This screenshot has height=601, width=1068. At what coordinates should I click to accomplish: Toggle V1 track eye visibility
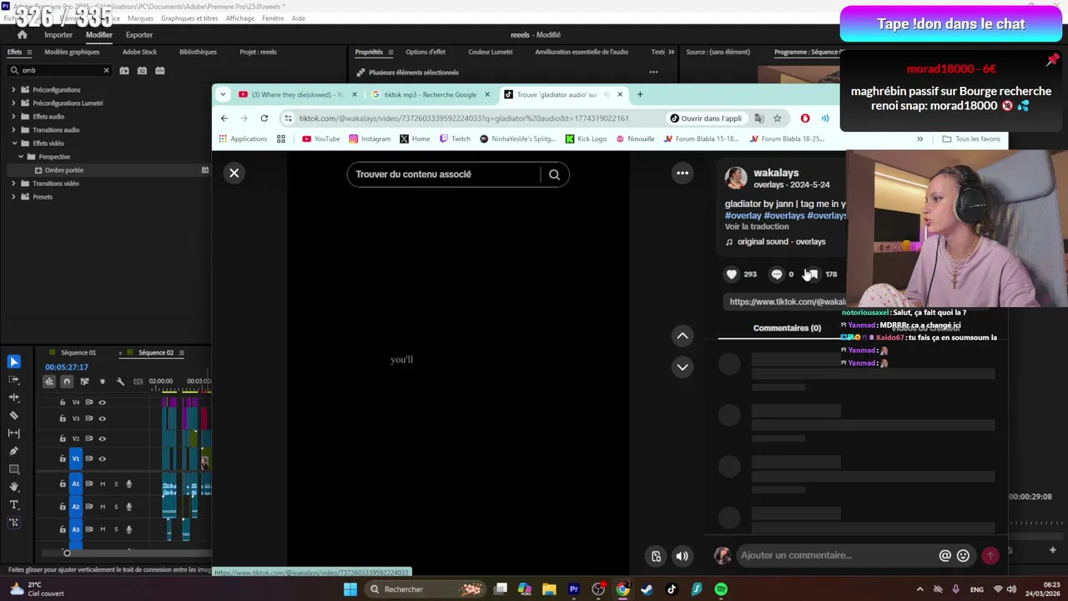click(x=102, y=458)
